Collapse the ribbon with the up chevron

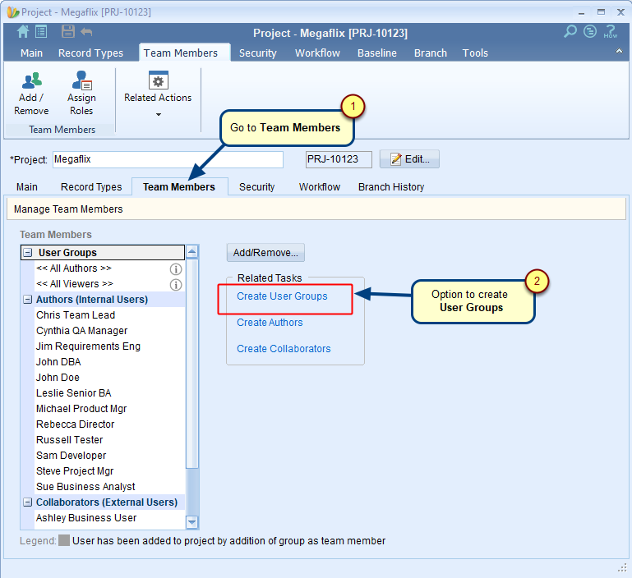[x=619, y=51]
